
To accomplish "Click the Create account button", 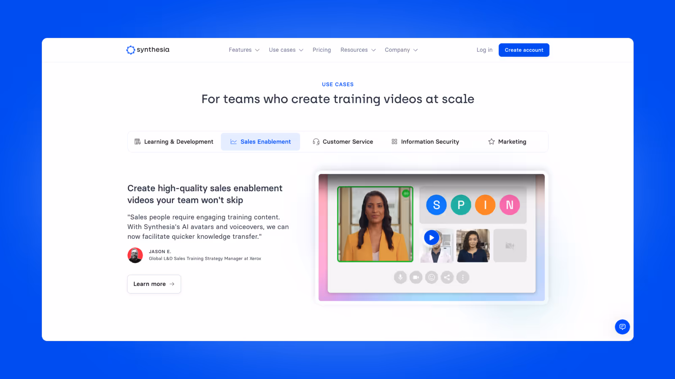I will [x=524, y=50].
